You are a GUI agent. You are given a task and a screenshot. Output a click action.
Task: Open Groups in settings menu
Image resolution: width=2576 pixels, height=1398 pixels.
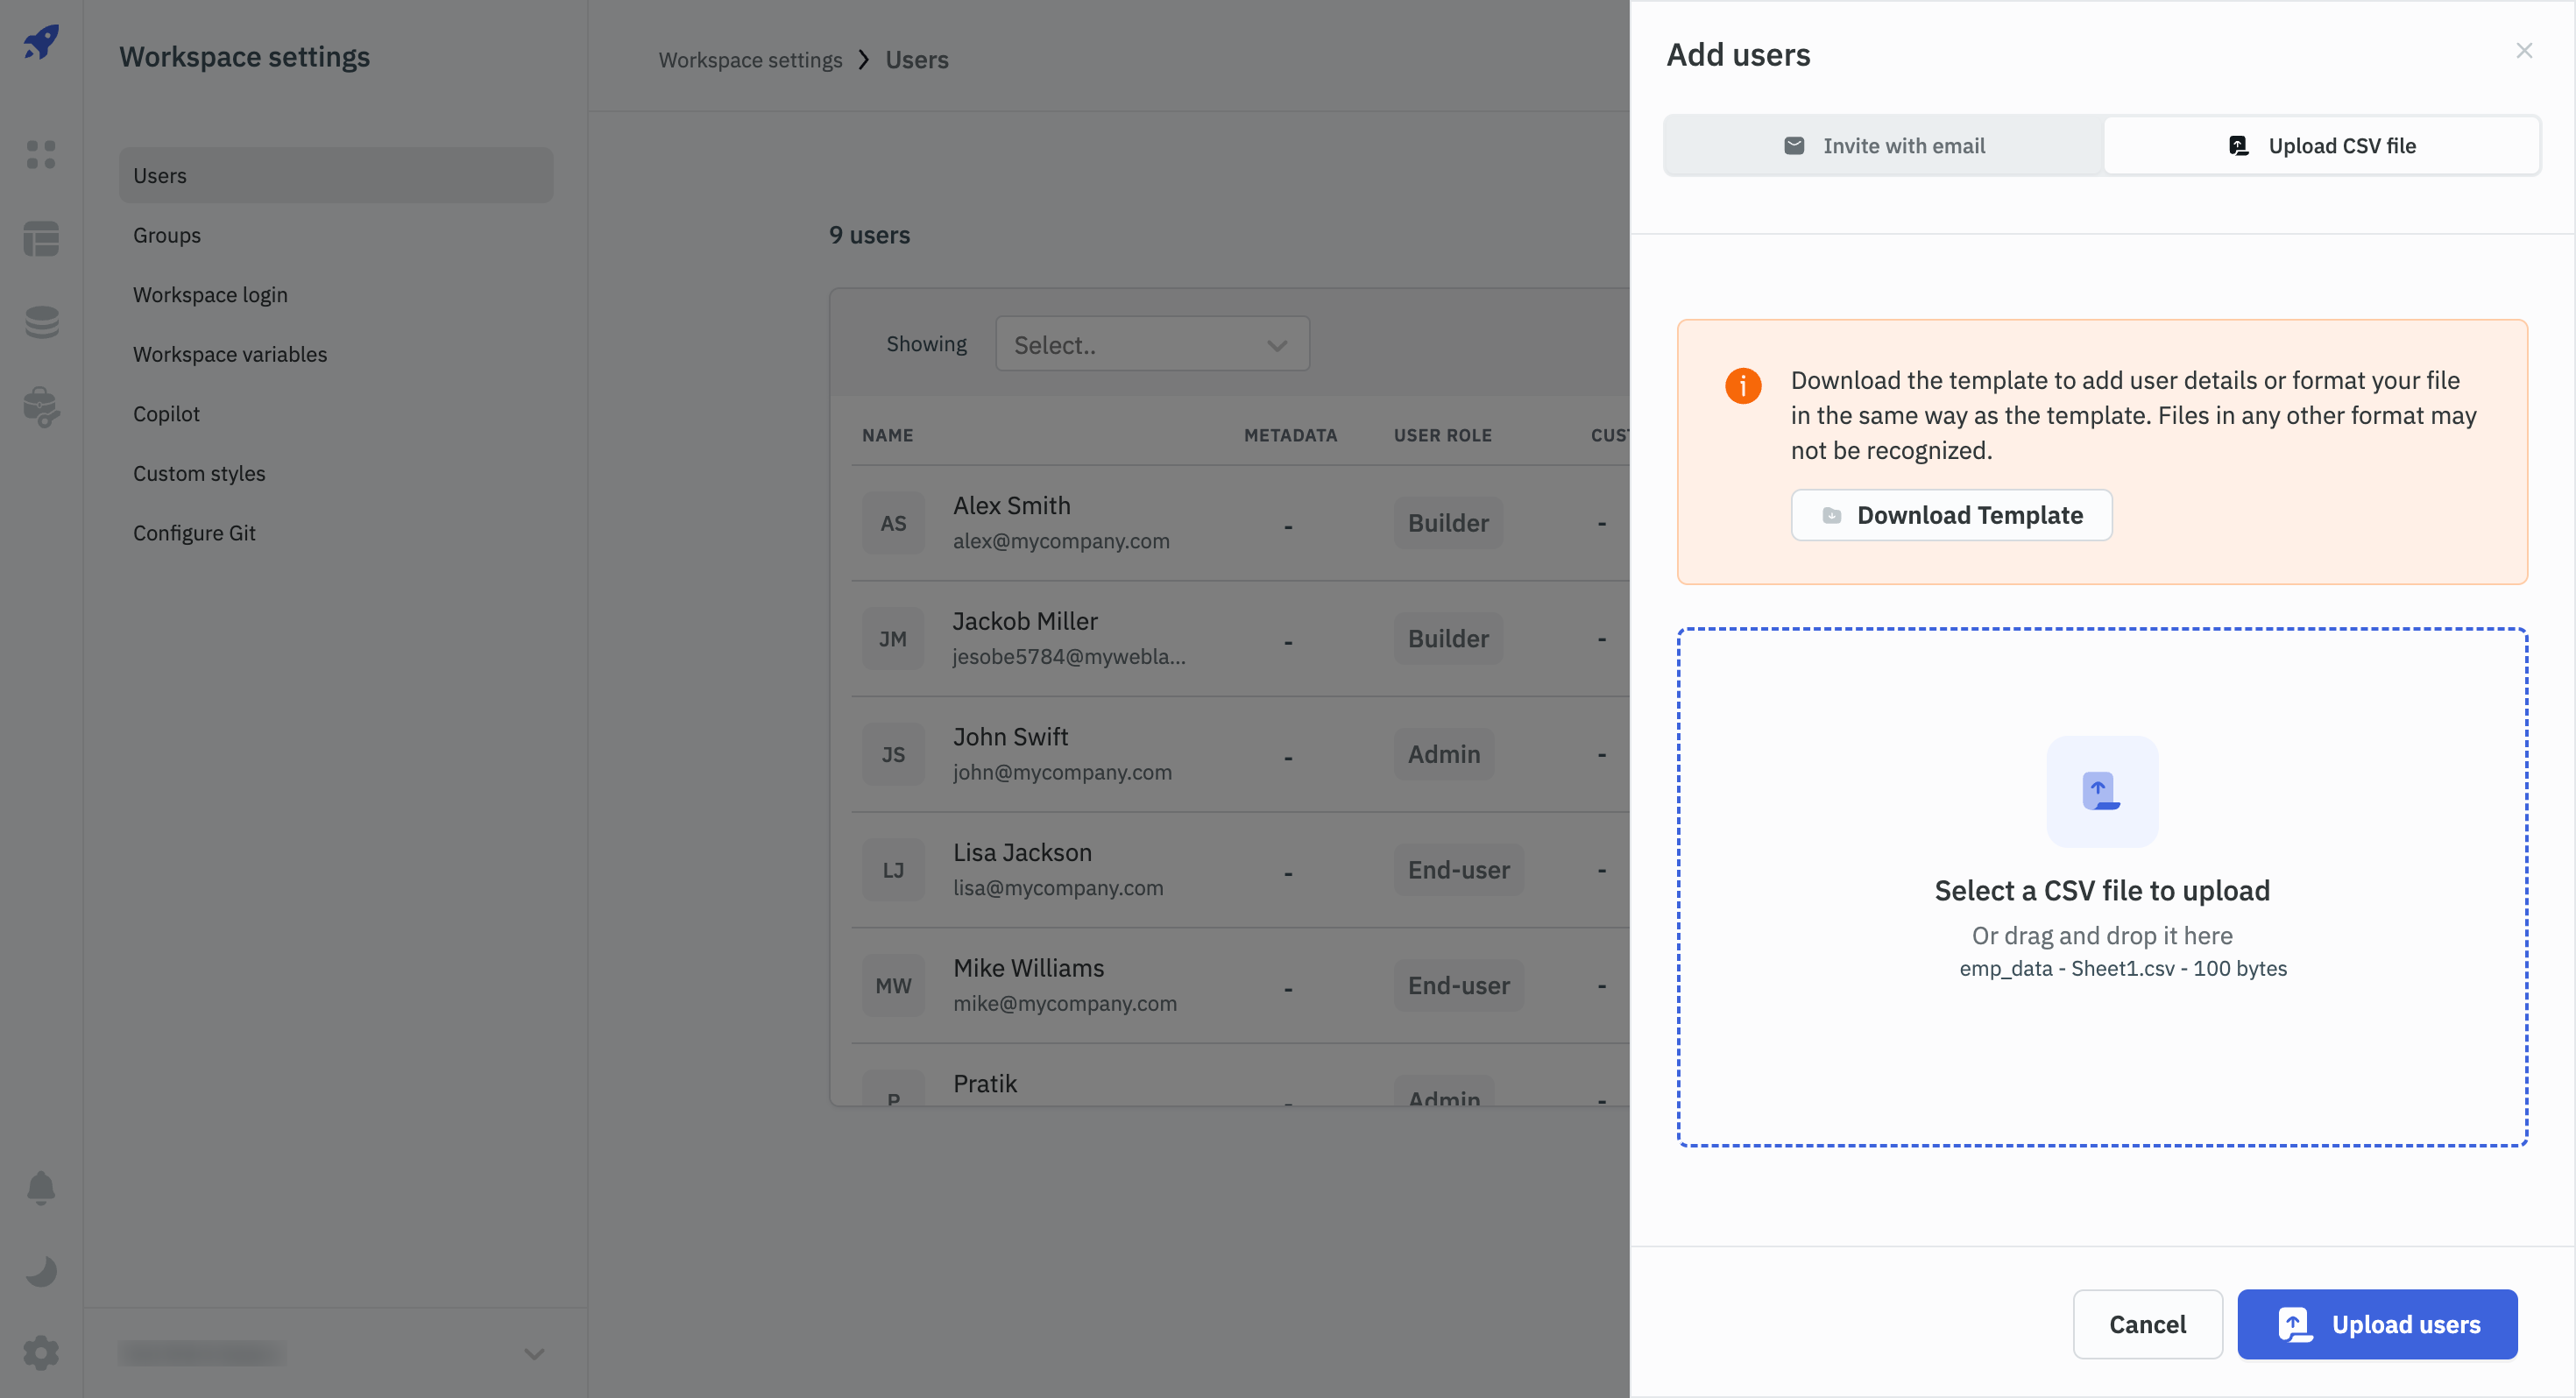(167, 235)
